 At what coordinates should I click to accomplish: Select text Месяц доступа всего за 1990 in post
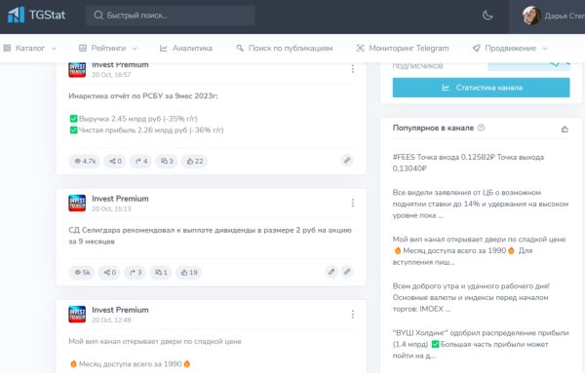pos(130,364)
